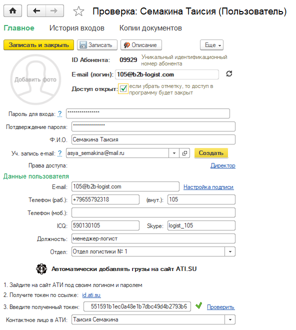Click the question mark beside Пароль для входа

[60, 114]
